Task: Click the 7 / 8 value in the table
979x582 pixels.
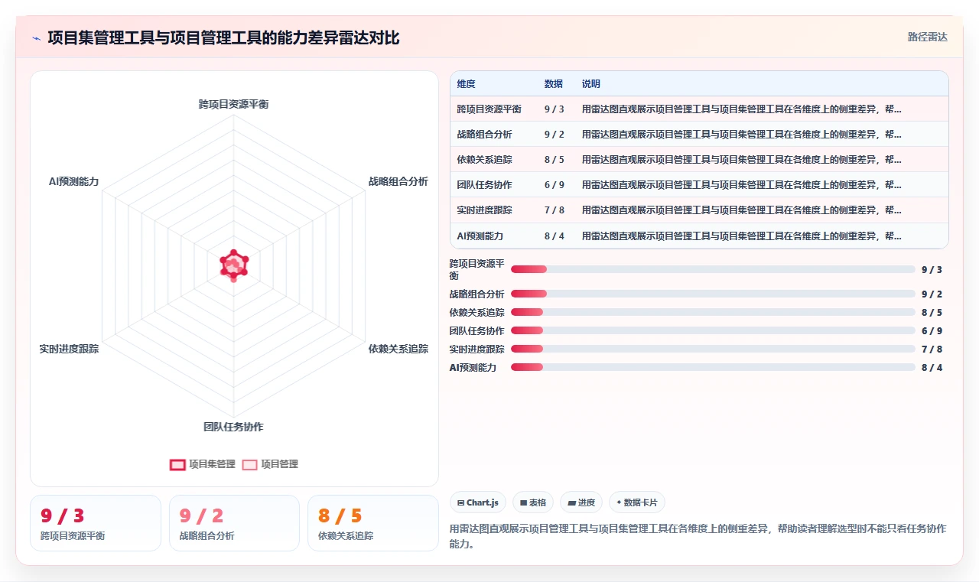Action: point(555,210)
